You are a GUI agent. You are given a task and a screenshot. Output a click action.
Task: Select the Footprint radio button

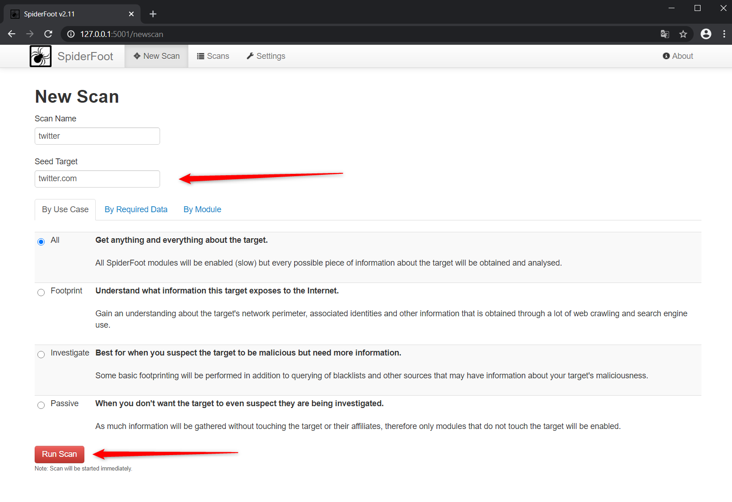[x=41, y=292]
